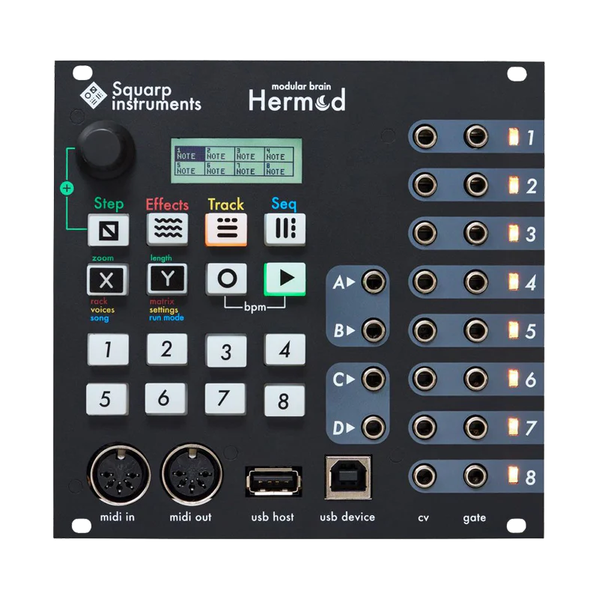Screen dimensions: 599x599
Task: Click the Squarp instruments diamond logo
Action: point(93,95)
